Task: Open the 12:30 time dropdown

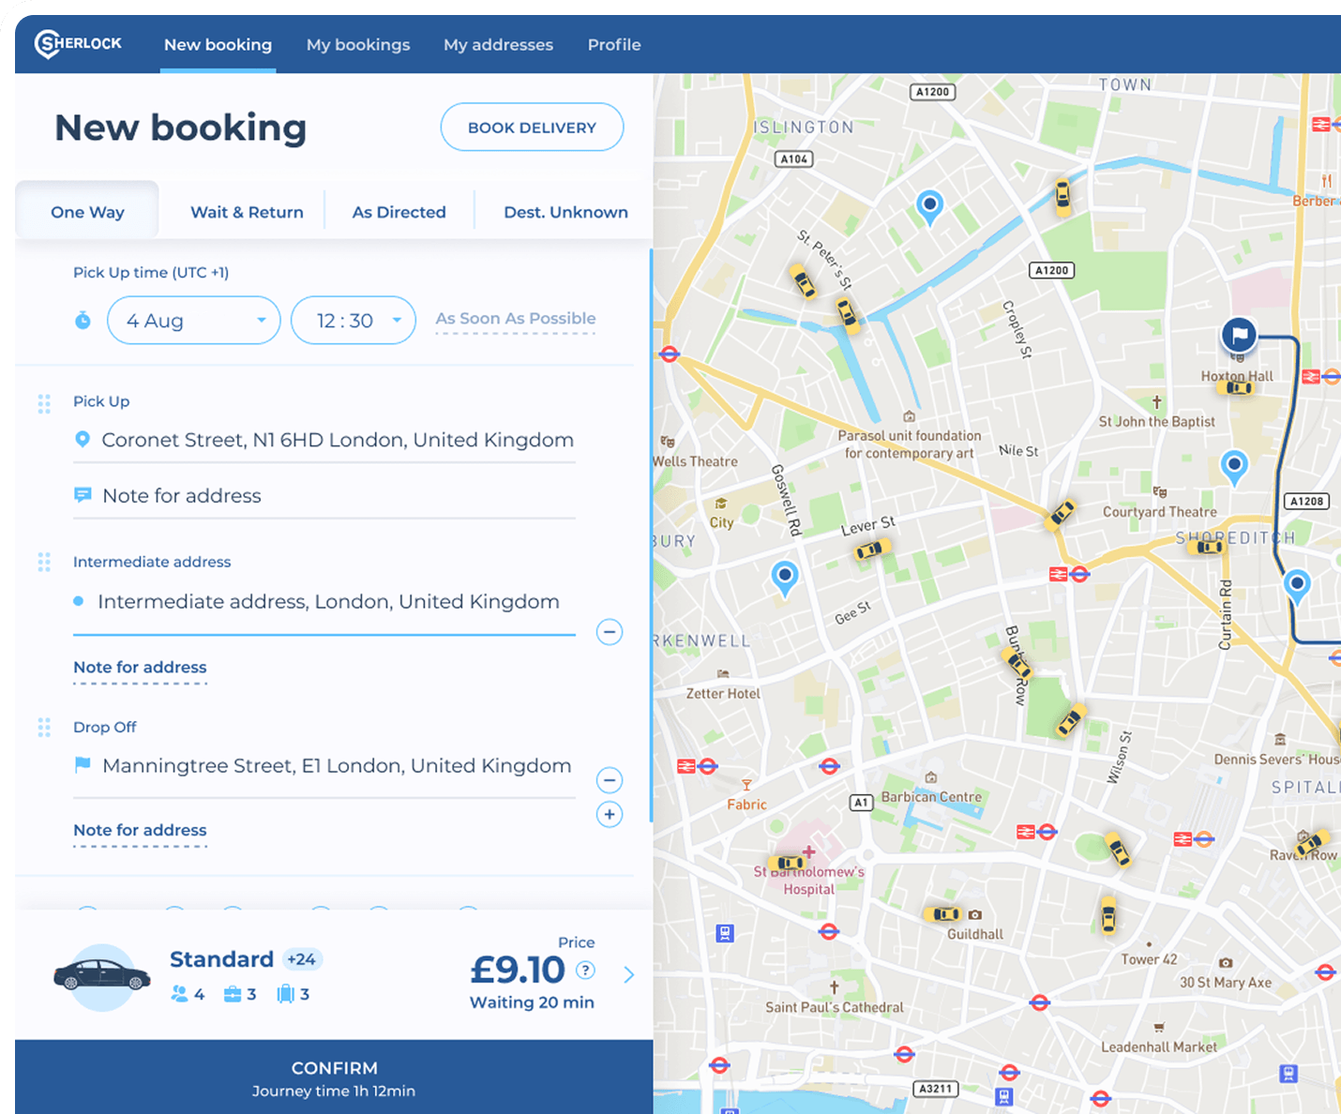Action: [x=354, y=321]
